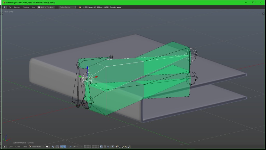Open the Select menu in 3D view

(x=18, y=147)
